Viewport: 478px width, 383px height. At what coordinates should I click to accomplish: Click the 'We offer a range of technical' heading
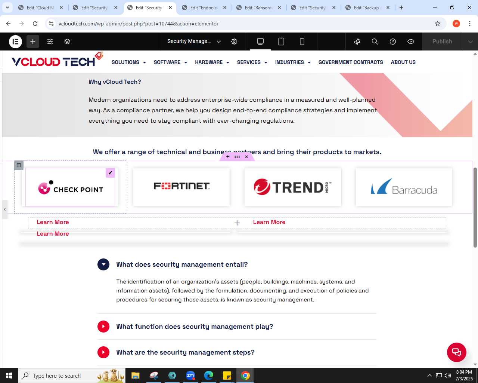click(237, 152)
